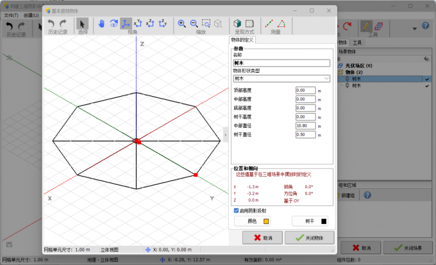Click 中部高度 value field
This screenshot has height=265, width=436.
[306, 99]
